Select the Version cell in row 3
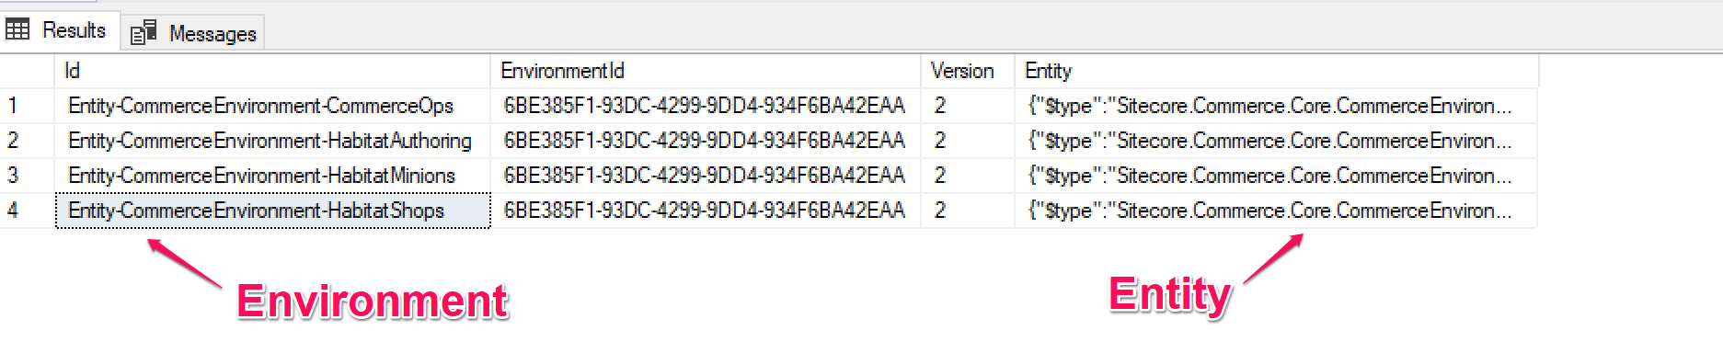Viewport: 1723px width, 342px height. coord(968,176)
